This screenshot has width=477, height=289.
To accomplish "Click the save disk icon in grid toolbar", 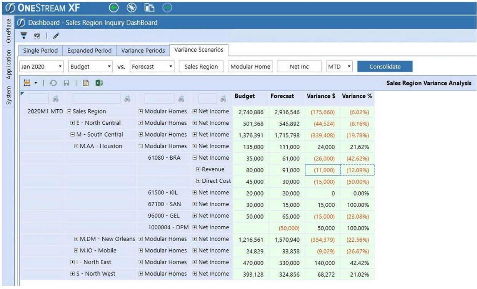I will pyautogui.click(x=66, y=83).
